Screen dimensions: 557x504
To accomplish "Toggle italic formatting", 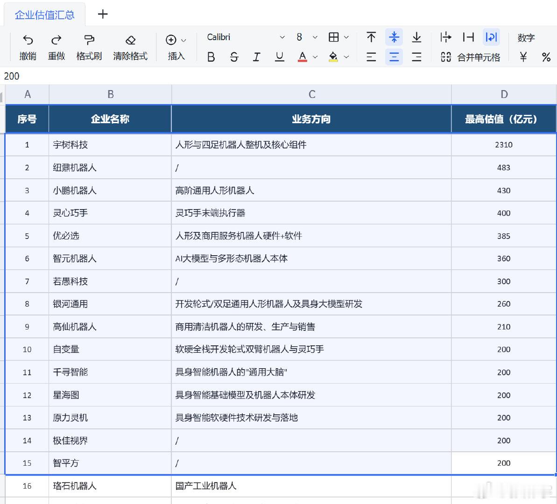I will pos(256,57).
